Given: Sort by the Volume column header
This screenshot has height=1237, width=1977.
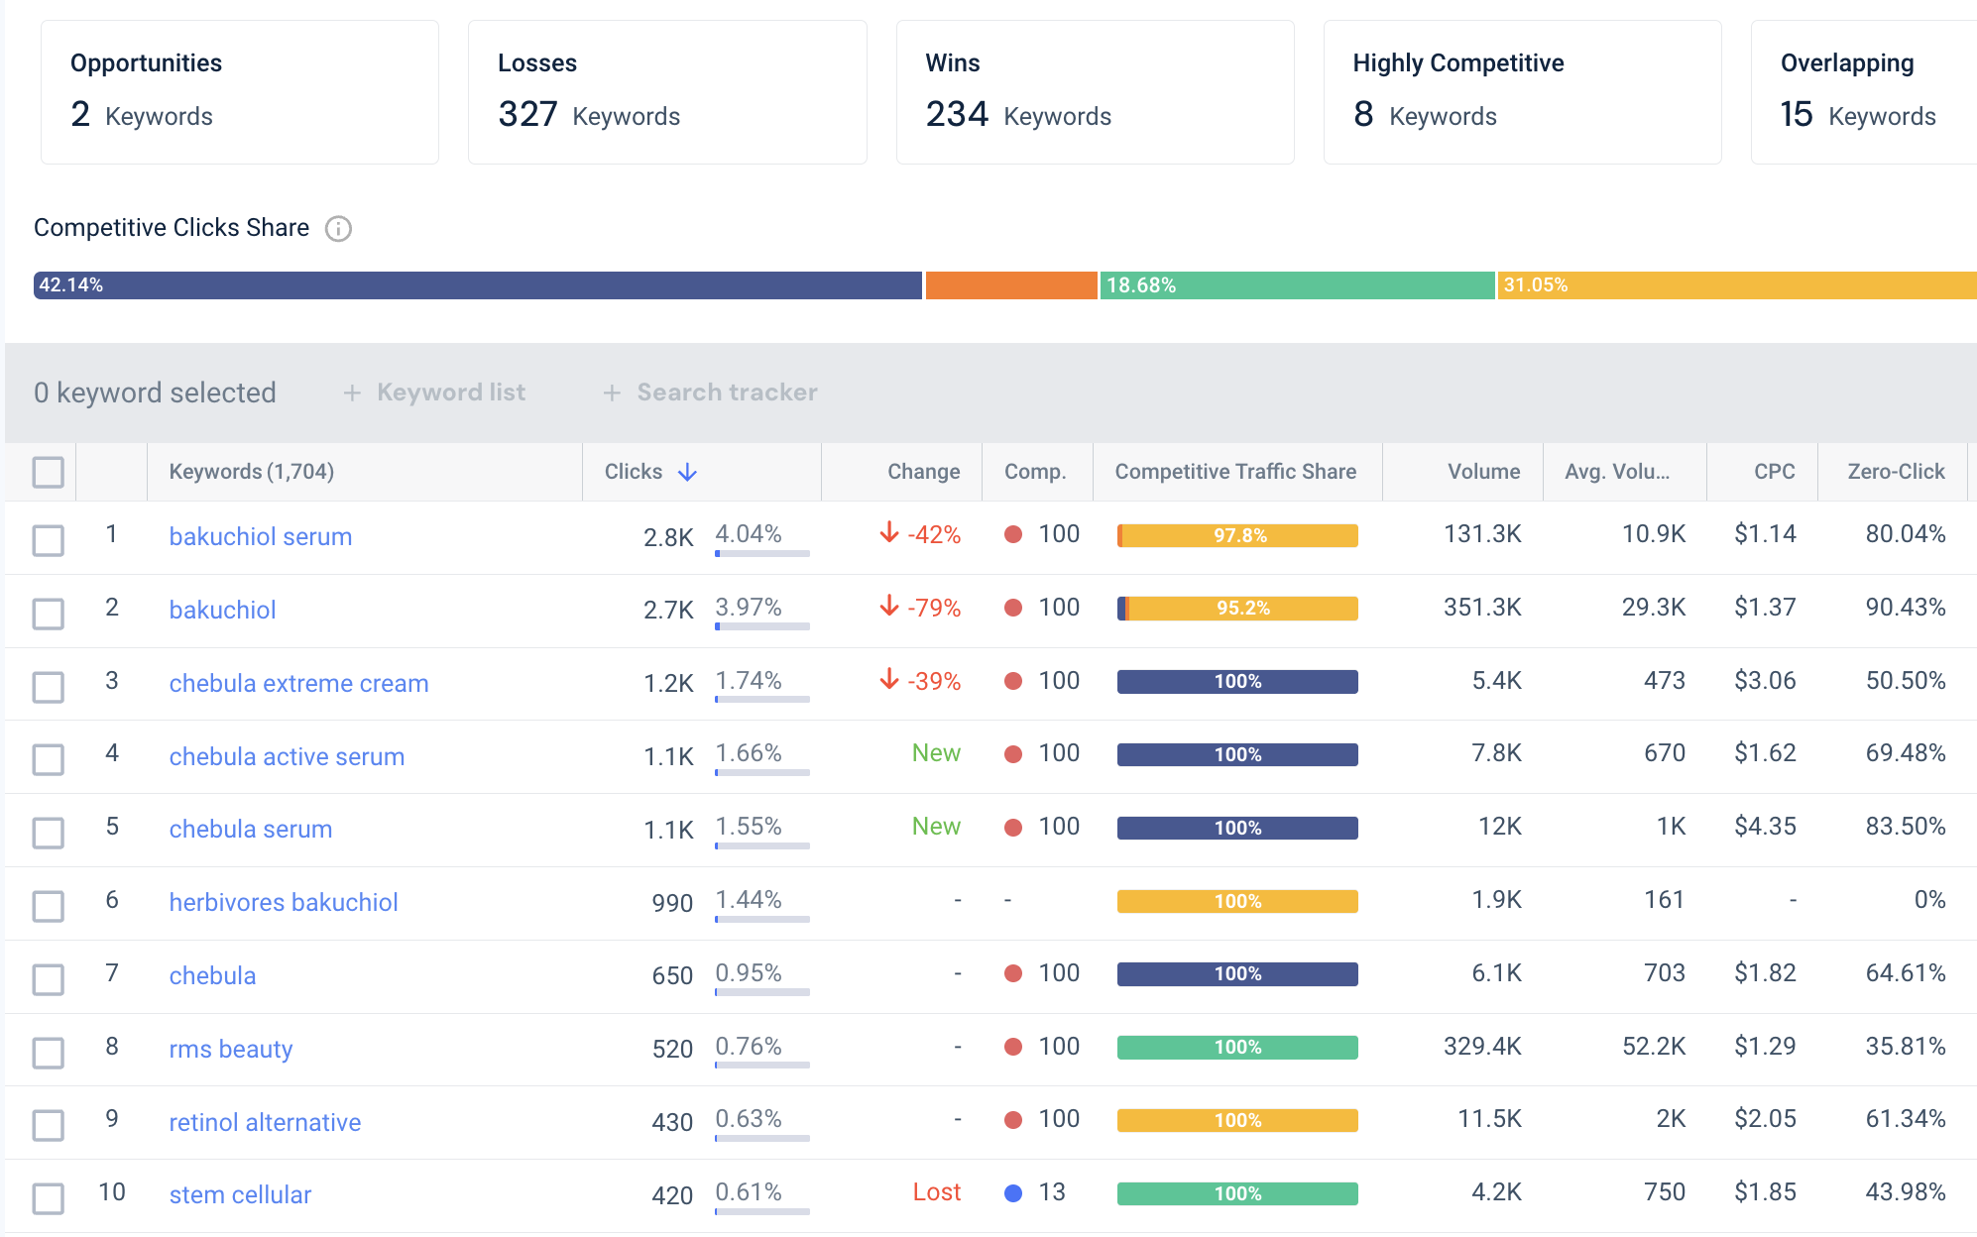Looking at the screenshot, I should coord(1483,472).
